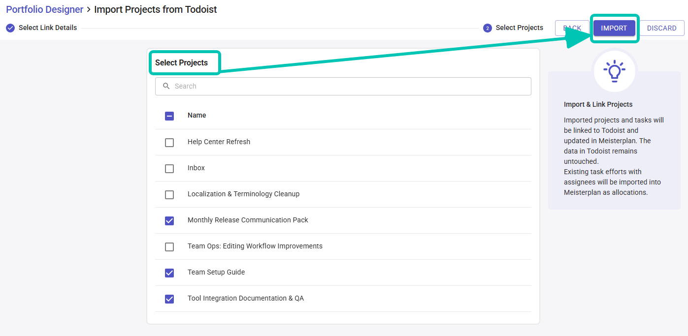Open the Portfolio Designer breadcrumb link

[x=44, y=9]
